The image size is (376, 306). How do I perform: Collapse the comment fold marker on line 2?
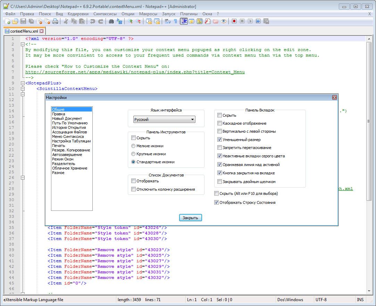coord(23,44)
